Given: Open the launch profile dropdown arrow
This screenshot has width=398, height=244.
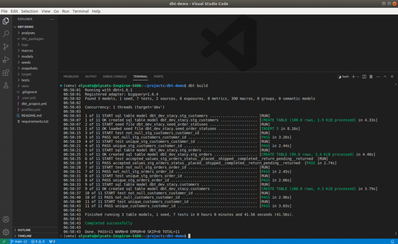Looking at the screenshot, I should [x=358, y=77].
